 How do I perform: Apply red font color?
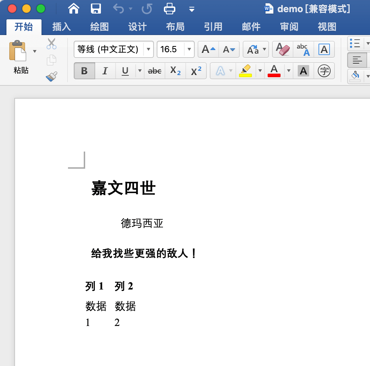[x=274, y=71]
